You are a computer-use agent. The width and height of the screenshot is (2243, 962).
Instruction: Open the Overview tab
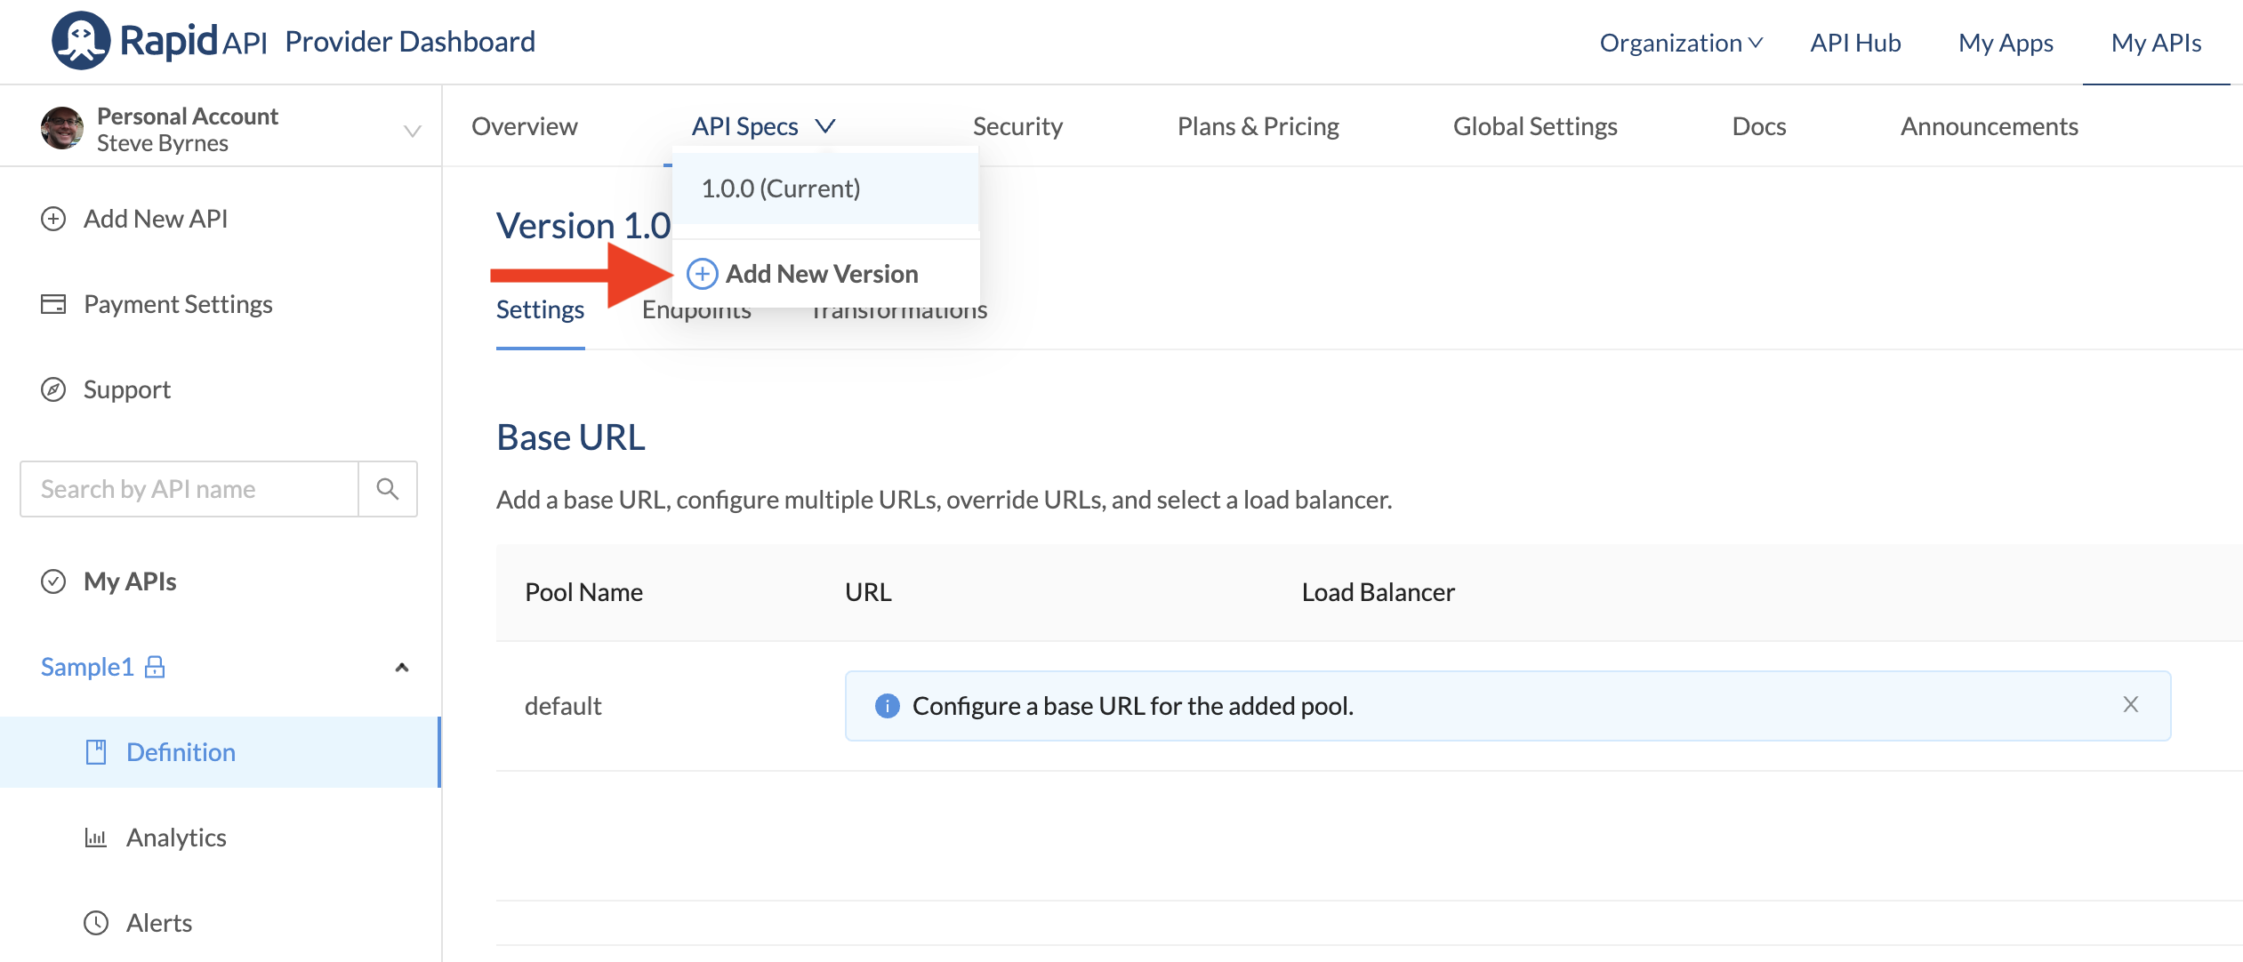[x=525, y=126]
